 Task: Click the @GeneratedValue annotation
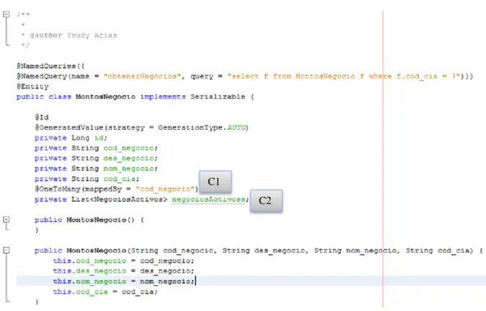(69, 128)
